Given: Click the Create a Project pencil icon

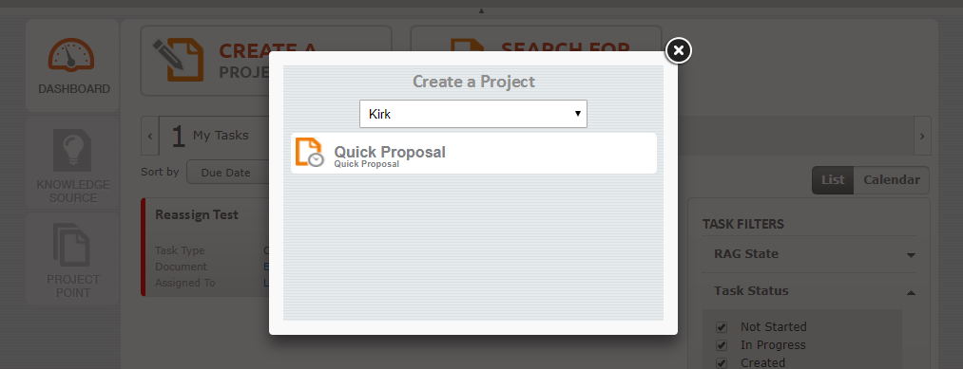Looking at the screenshot, I should (x=178, y=60).
